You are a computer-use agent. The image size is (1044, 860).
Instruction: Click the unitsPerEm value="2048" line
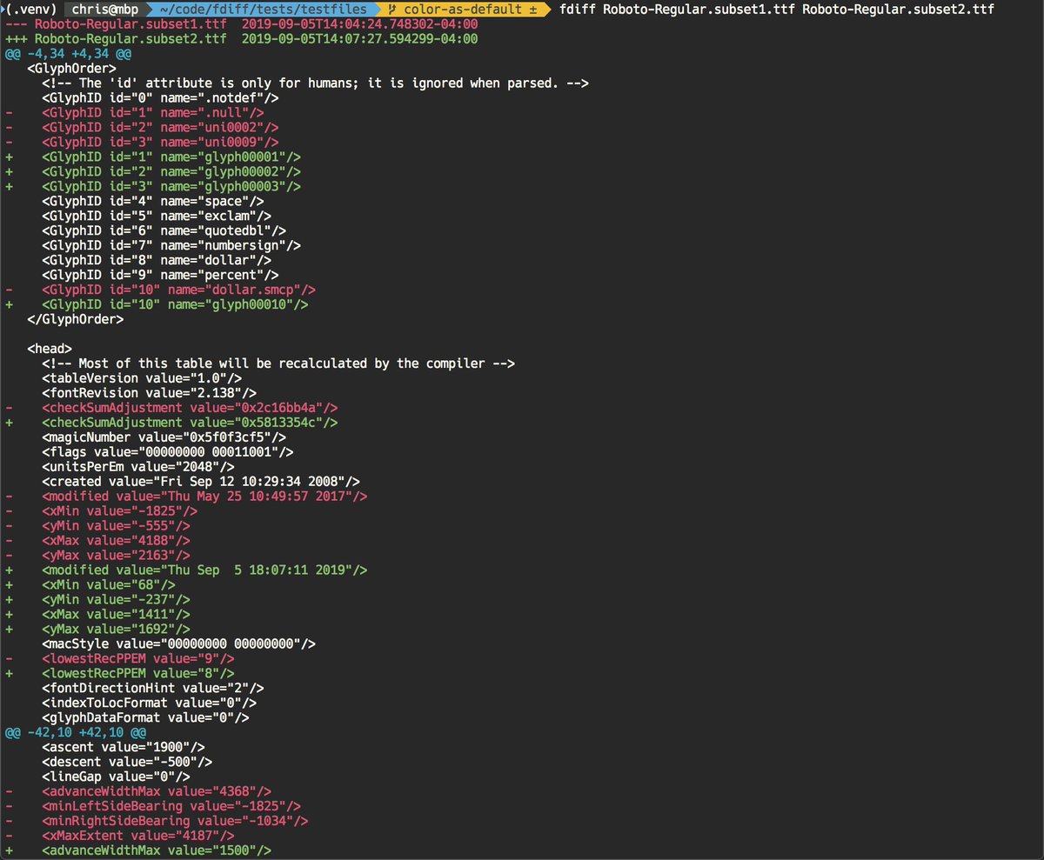coord(137,468)
